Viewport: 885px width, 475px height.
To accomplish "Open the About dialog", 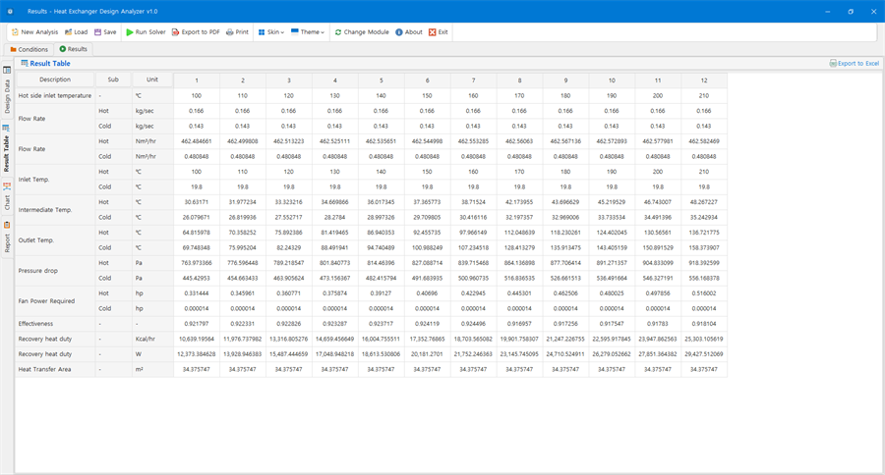I will click(x=409, y=32).
